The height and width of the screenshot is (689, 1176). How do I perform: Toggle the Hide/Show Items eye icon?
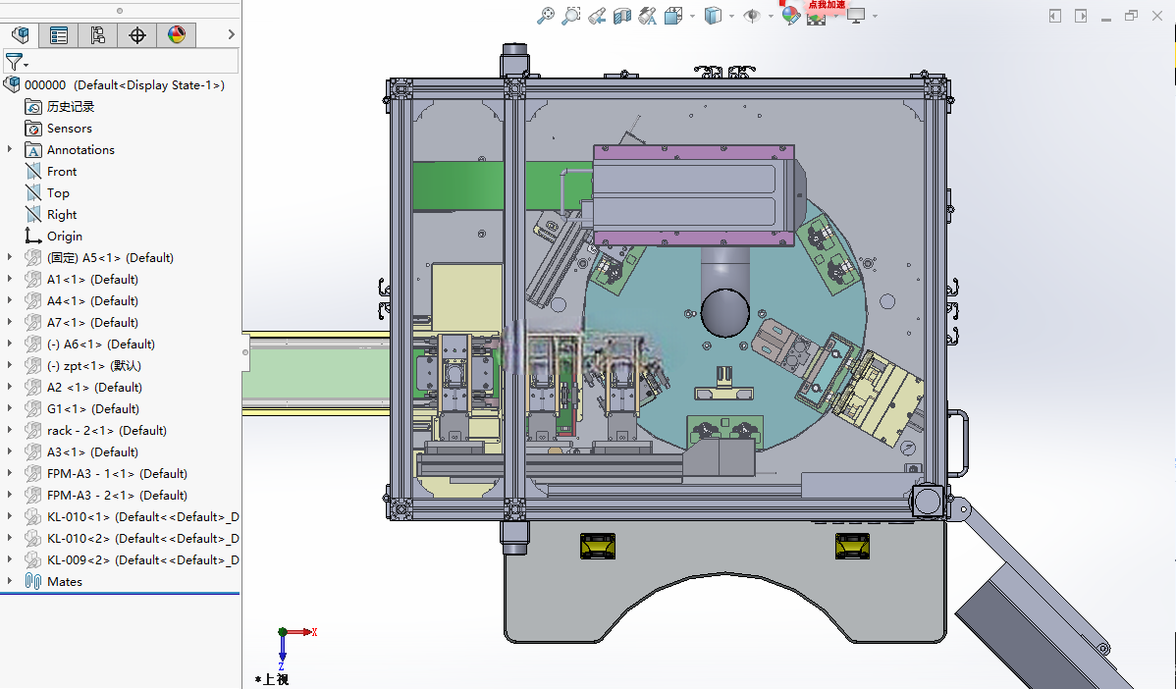[752, 15]
